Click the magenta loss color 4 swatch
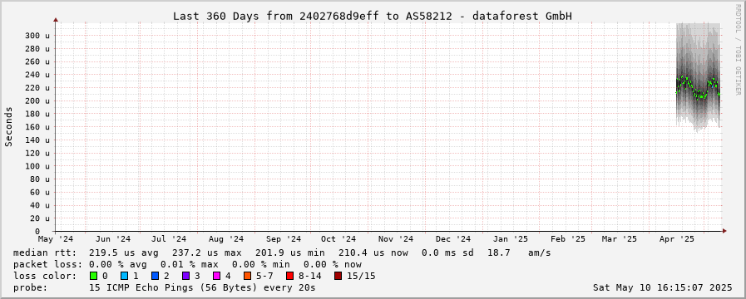 click(217, 276)
